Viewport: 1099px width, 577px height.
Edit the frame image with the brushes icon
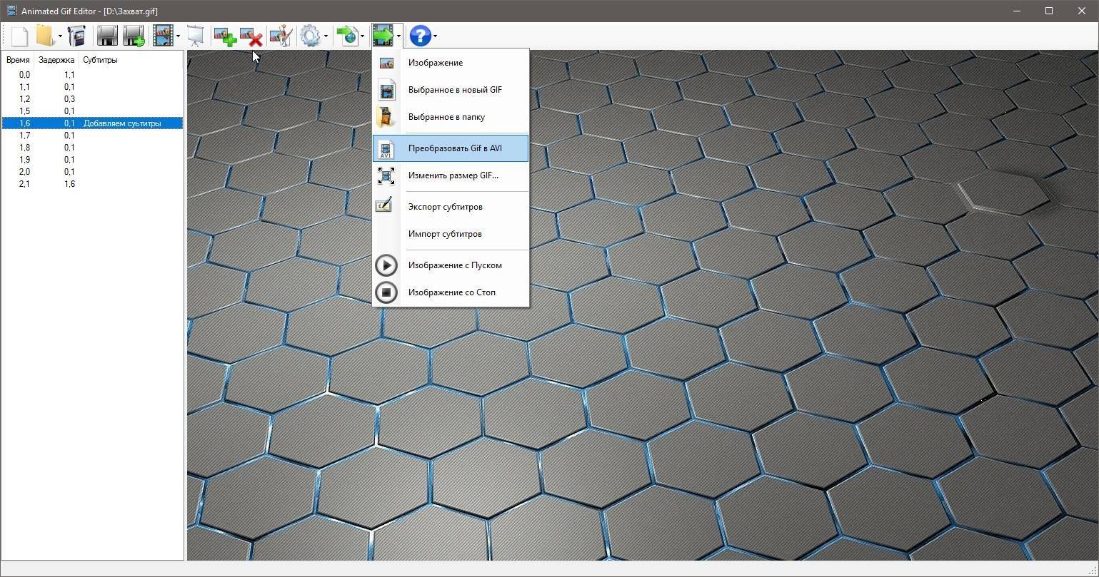pos(281,36)
